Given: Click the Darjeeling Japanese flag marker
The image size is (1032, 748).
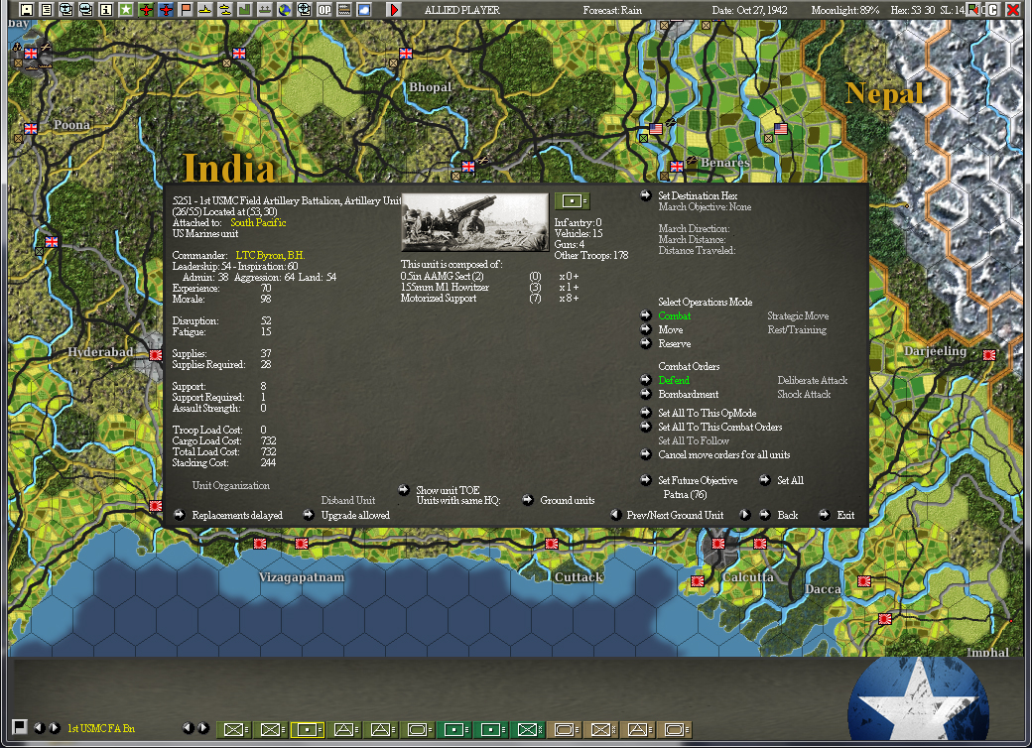Looking at the screenshot, I should (988, 354).
